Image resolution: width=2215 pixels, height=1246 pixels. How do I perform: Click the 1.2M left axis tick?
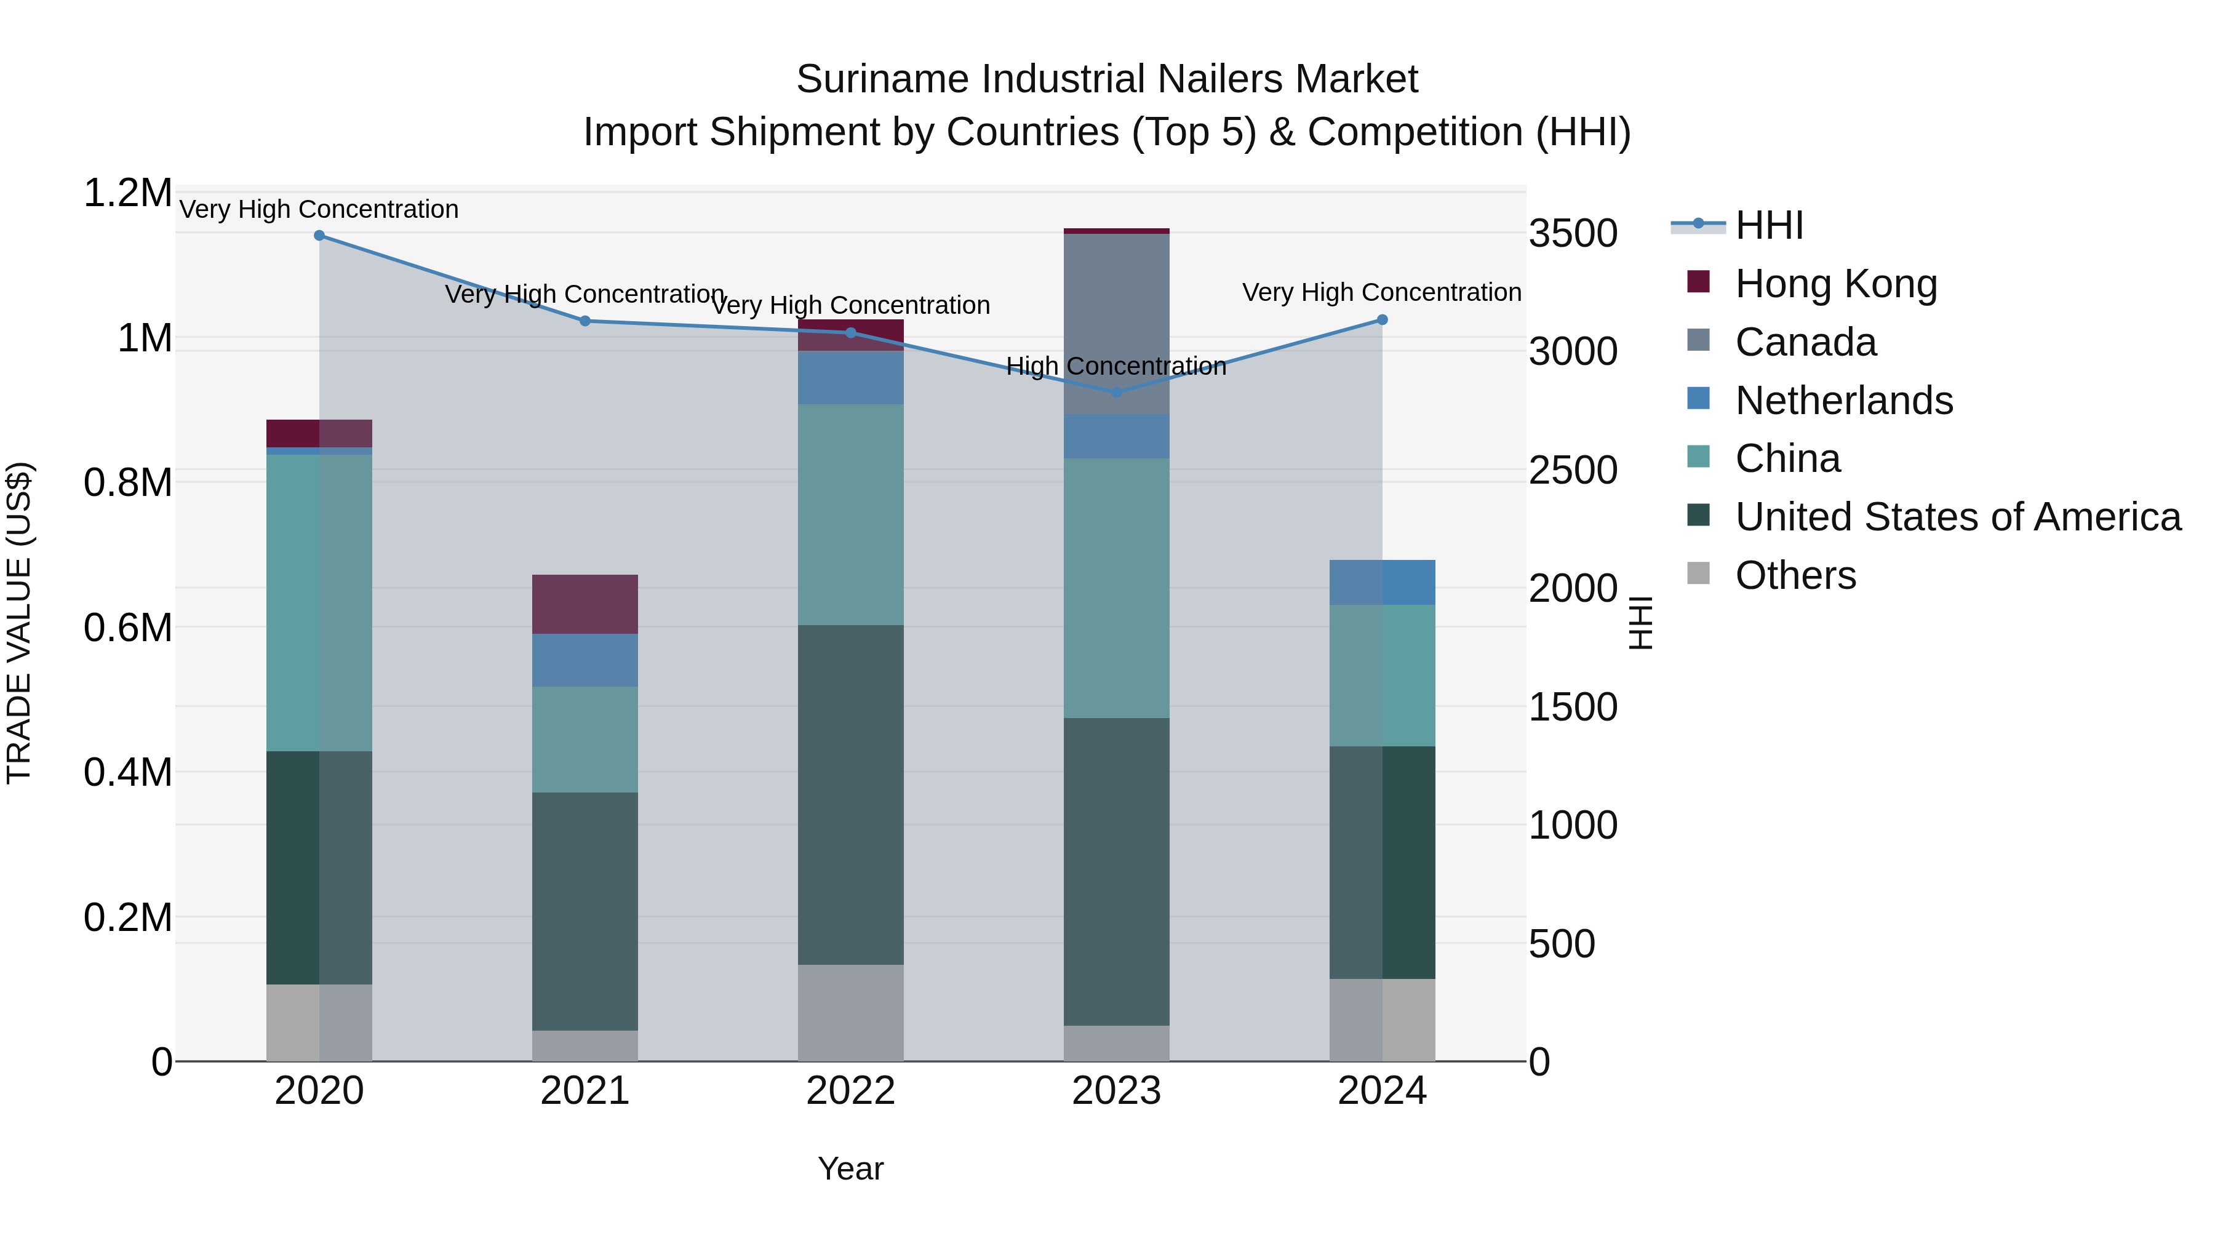point(128,193)
